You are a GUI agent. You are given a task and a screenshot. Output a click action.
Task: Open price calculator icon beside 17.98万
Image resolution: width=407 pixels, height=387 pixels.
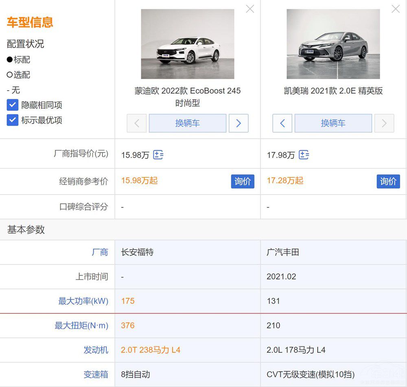tap(304, 155)
